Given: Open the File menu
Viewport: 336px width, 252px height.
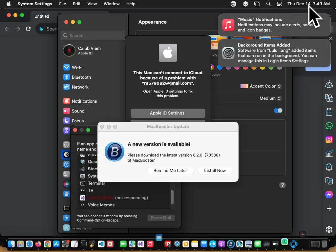Looking at the screenshot, I should (63, 4).
